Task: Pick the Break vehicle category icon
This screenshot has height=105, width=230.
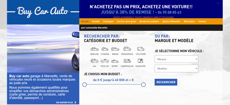Action: pos(115,49)
